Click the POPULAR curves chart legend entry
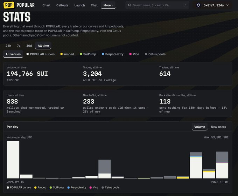Image resolution: width=238 pixels, height=196 pixels. point(19,188)
